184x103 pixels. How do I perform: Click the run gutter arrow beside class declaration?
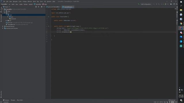tap(49, 17)
